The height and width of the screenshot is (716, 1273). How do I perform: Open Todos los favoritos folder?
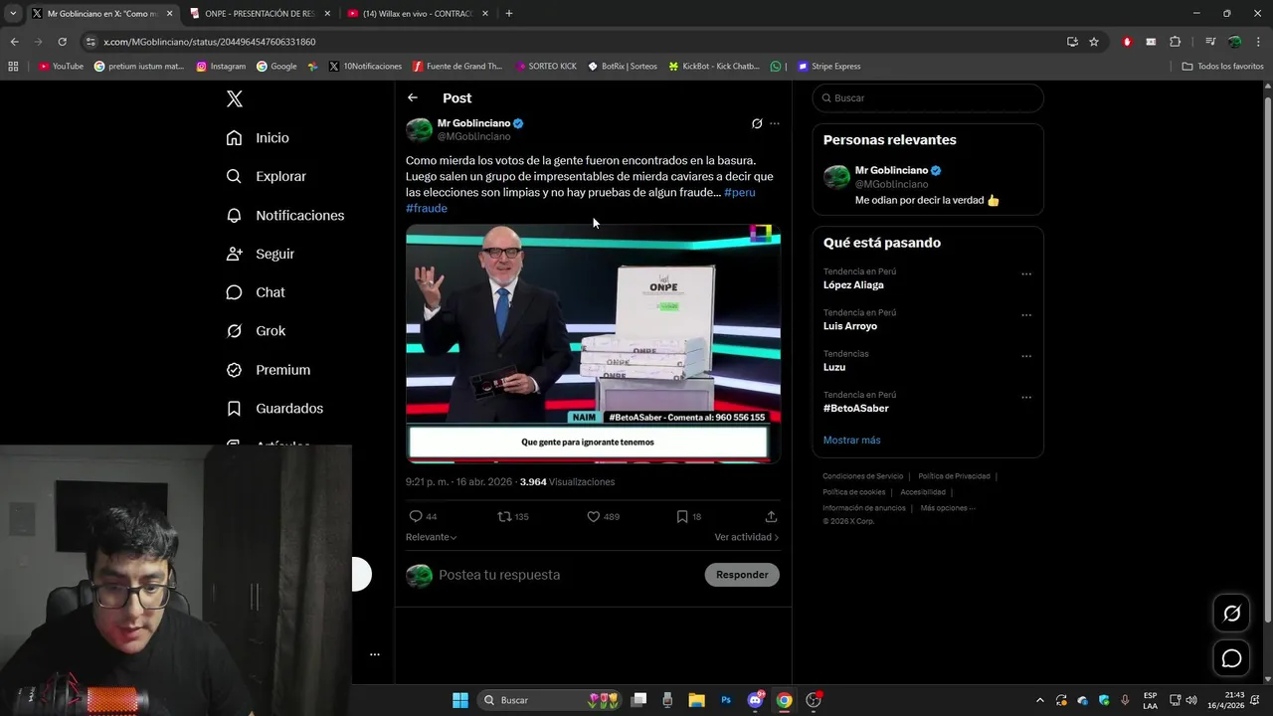1222,67
